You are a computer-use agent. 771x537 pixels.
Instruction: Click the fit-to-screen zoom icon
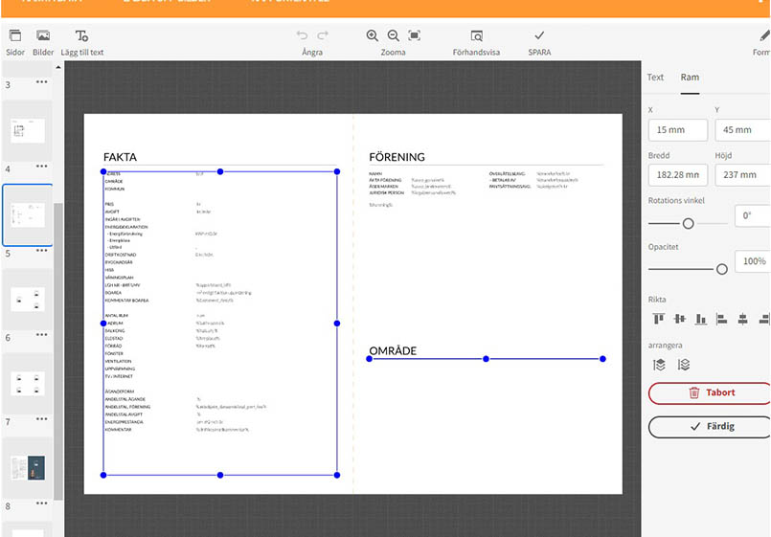click(414, 35)
